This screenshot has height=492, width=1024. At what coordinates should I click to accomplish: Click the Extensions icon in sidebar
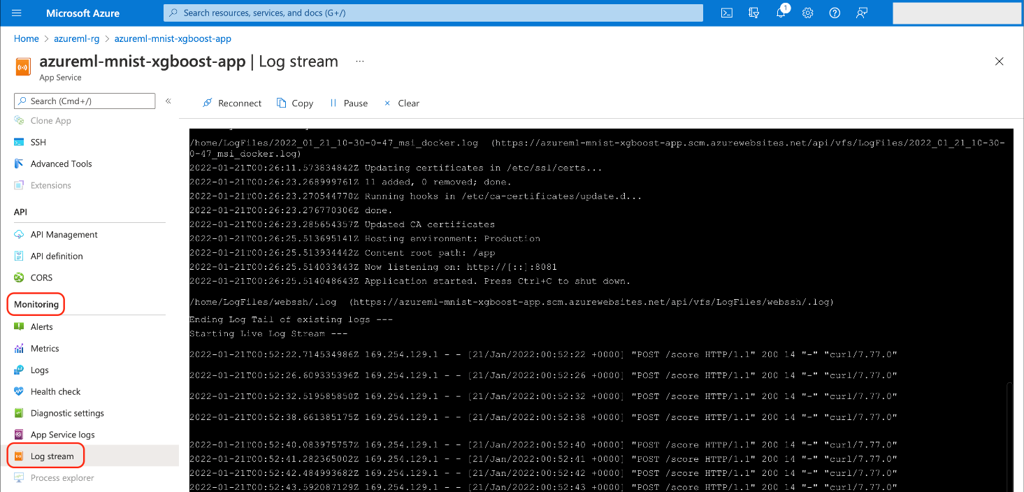click(x=19, y=185)
